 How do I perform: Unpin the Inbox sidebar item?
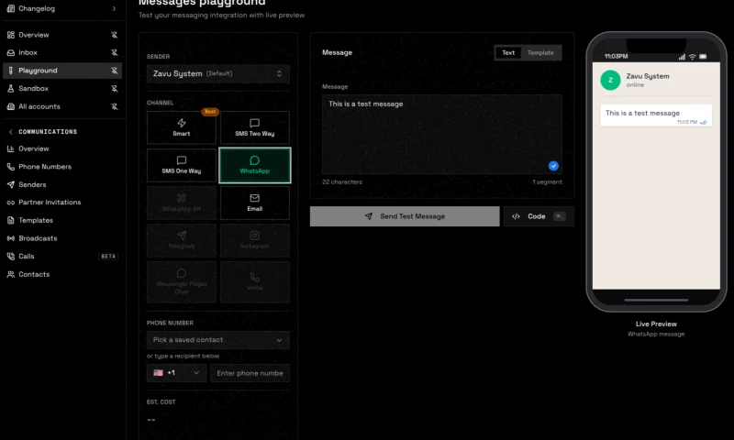[114, 52]
